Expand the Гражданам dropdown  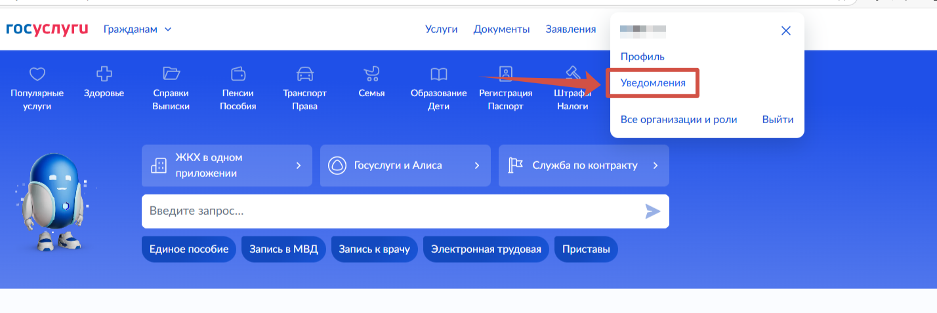point(137,29)
